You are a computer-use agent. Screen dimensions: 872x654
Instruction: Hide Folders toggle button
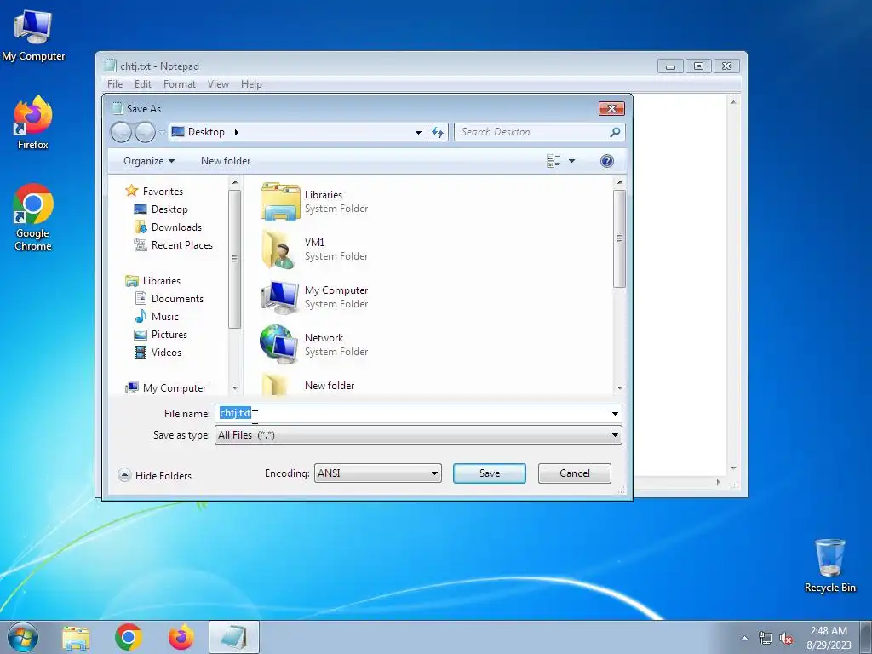pos(155,475)
